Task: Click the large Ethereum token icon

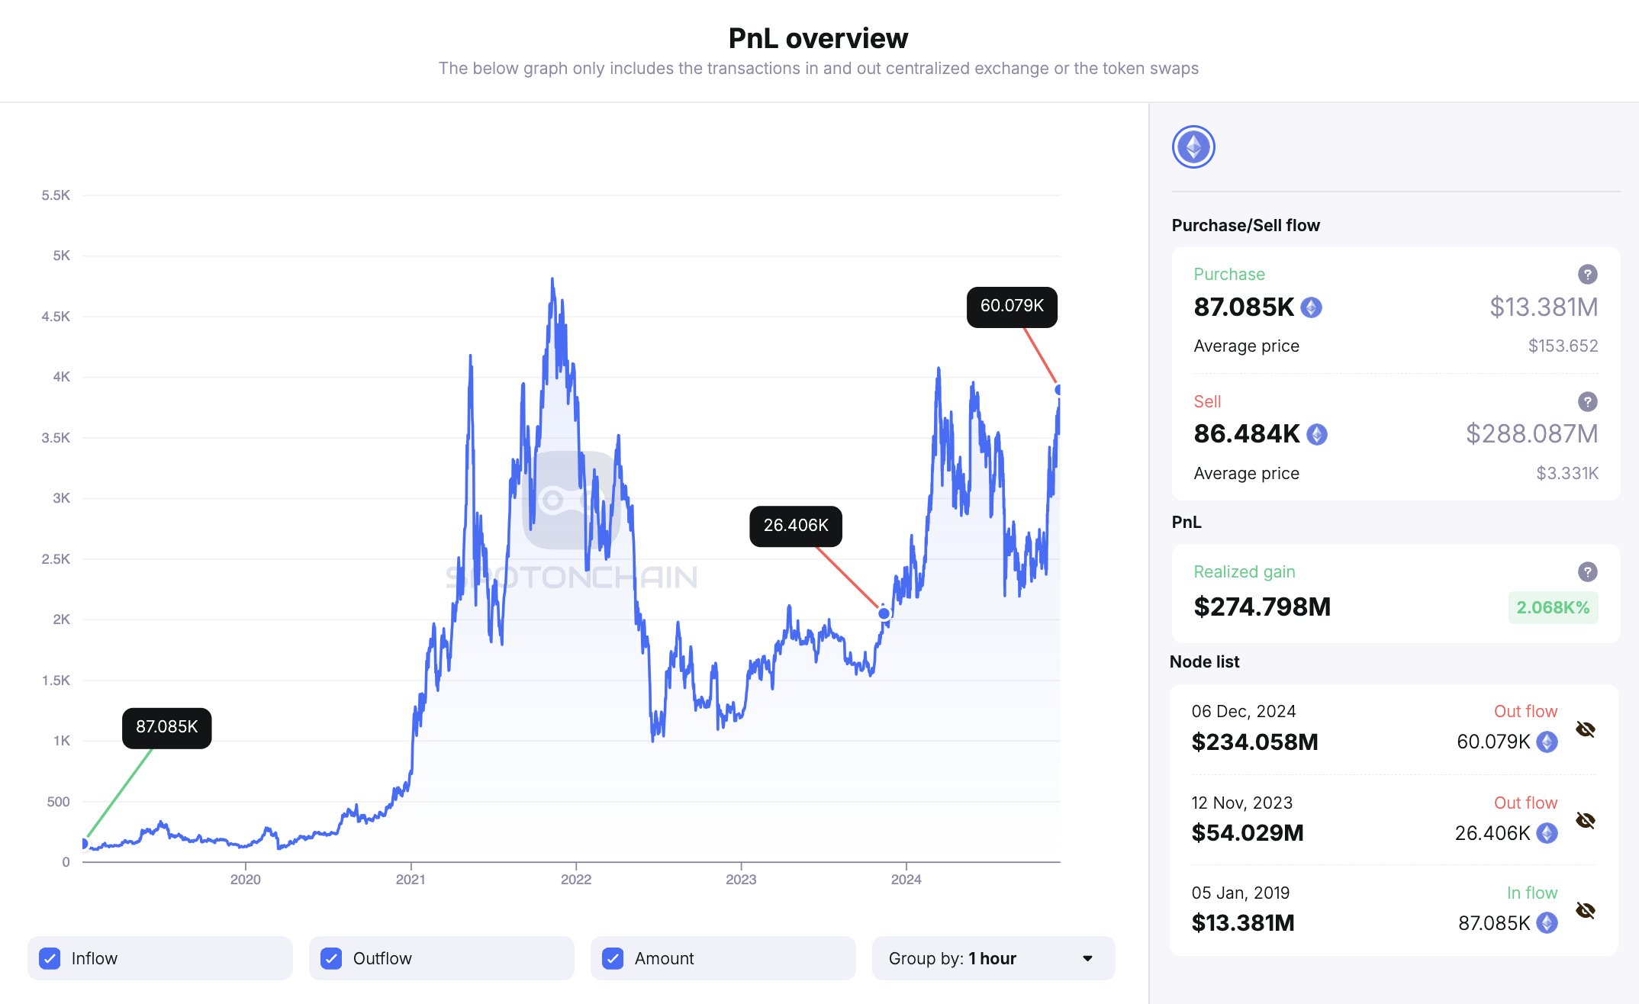Action: tap(1193, 146)
